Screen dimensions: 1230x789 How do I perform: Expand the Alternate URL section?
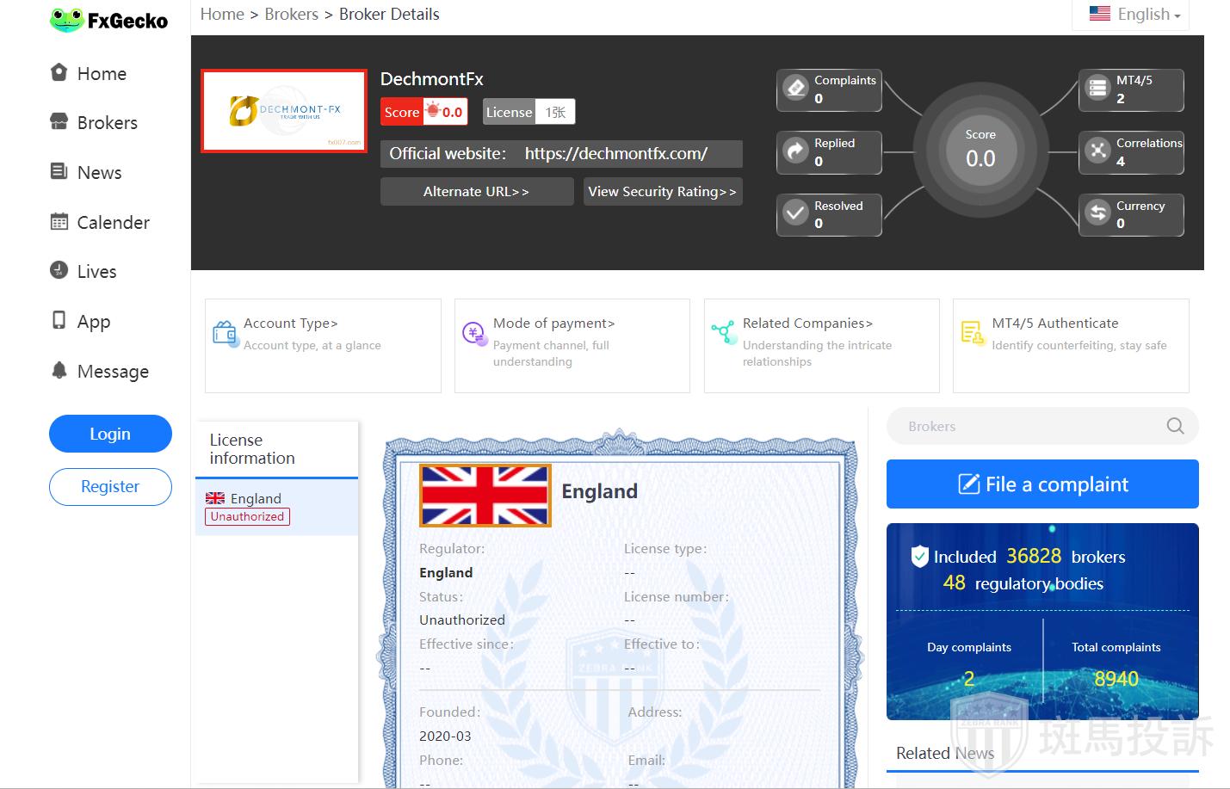click(x=476, y=192)
